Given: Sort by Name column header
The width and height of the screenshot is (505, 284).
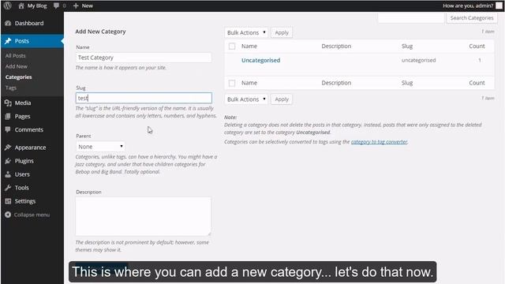Looking at the screenshot, I should click(x=249, y=46).
